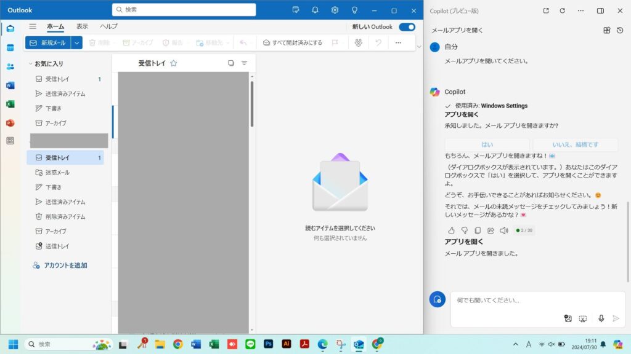Viewport: 631px width, 354px height.
Task: Open Calendar in the Outlook sidebar
Action: coord(10,48)
